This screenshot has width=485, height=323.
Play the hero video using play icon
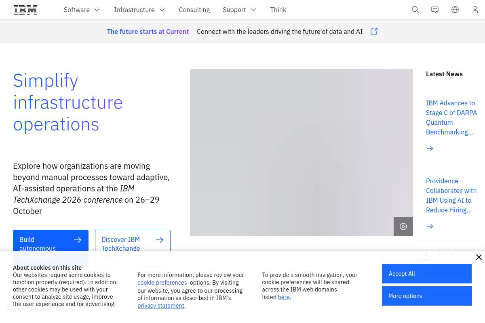point(403,227)
